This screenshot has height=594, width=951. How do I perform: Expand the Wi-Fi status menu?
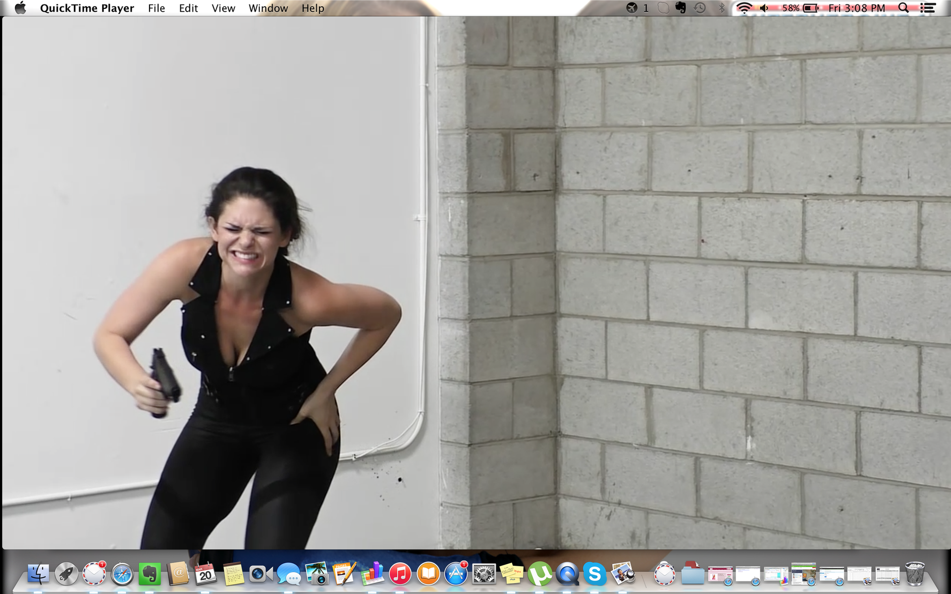coord(743,8)
